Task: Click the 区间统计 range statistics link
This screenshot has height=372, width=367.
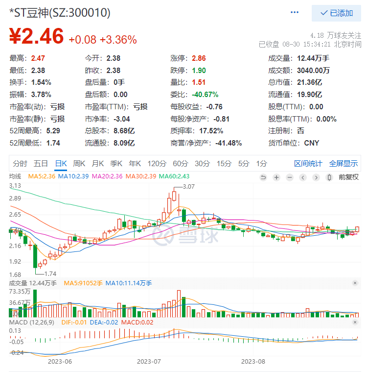Action: tap(308, 163)
